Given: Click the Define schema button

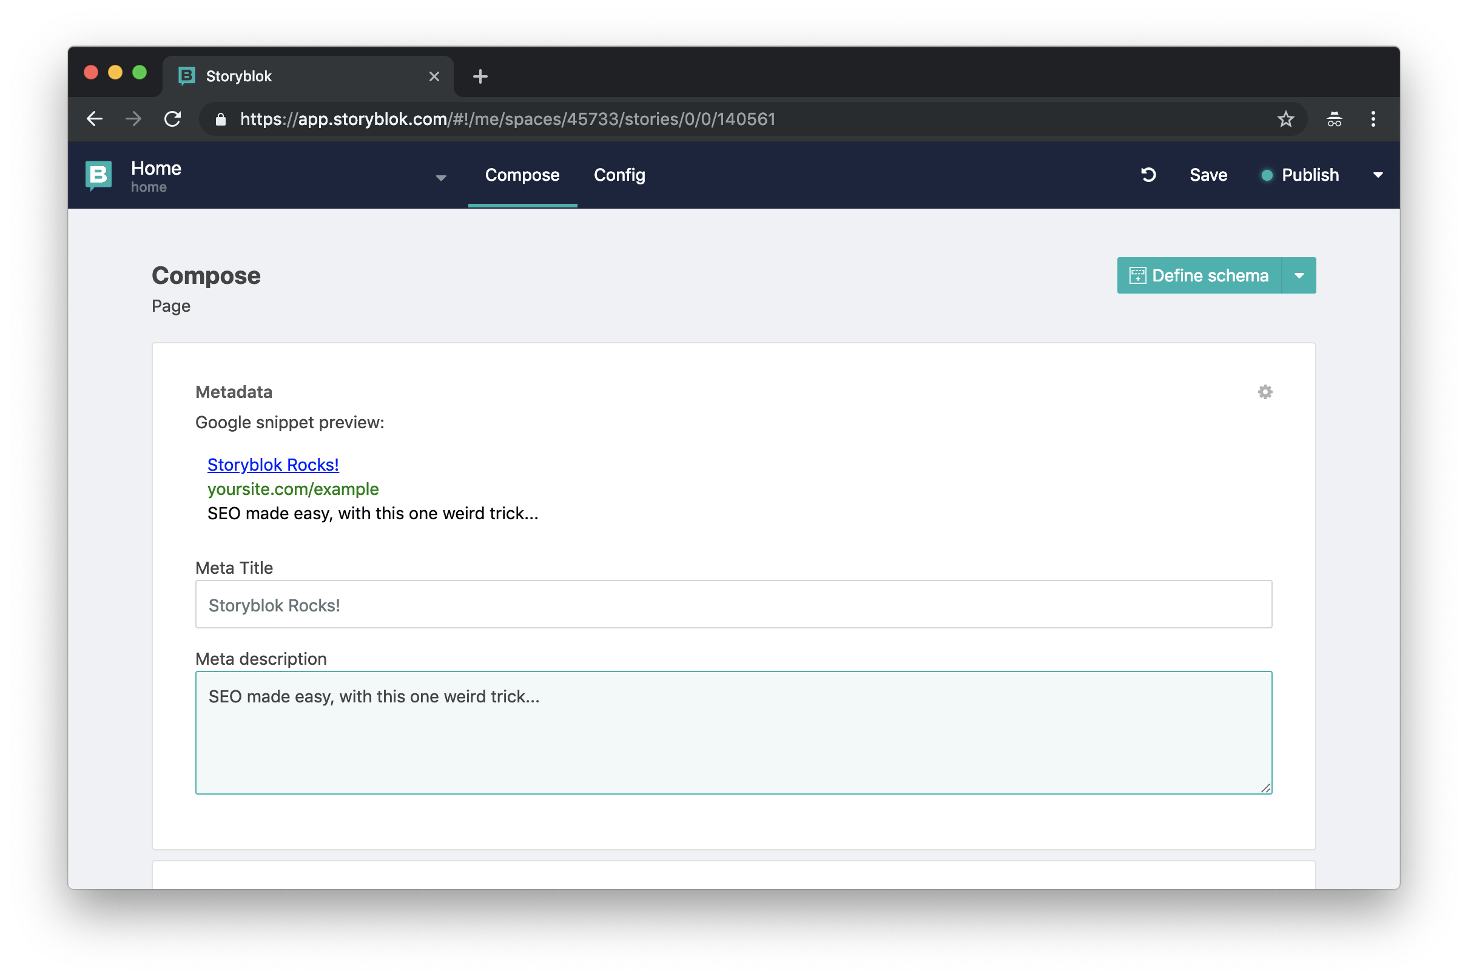Looking at the screenshot, I should pos(1199,275).
